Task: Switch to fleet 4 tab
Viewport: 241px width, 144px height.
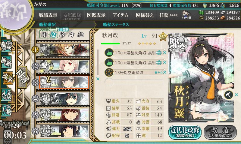Action: tap(72, 35)
